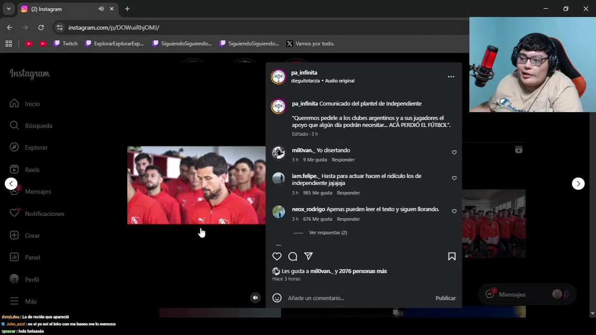Click the Publicar button
596x335 pixels.
[x=445, y=298]
